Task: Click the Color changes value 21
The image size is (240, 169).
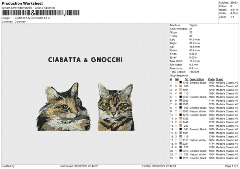Action: pyautogui.click(x=191, y=29)
